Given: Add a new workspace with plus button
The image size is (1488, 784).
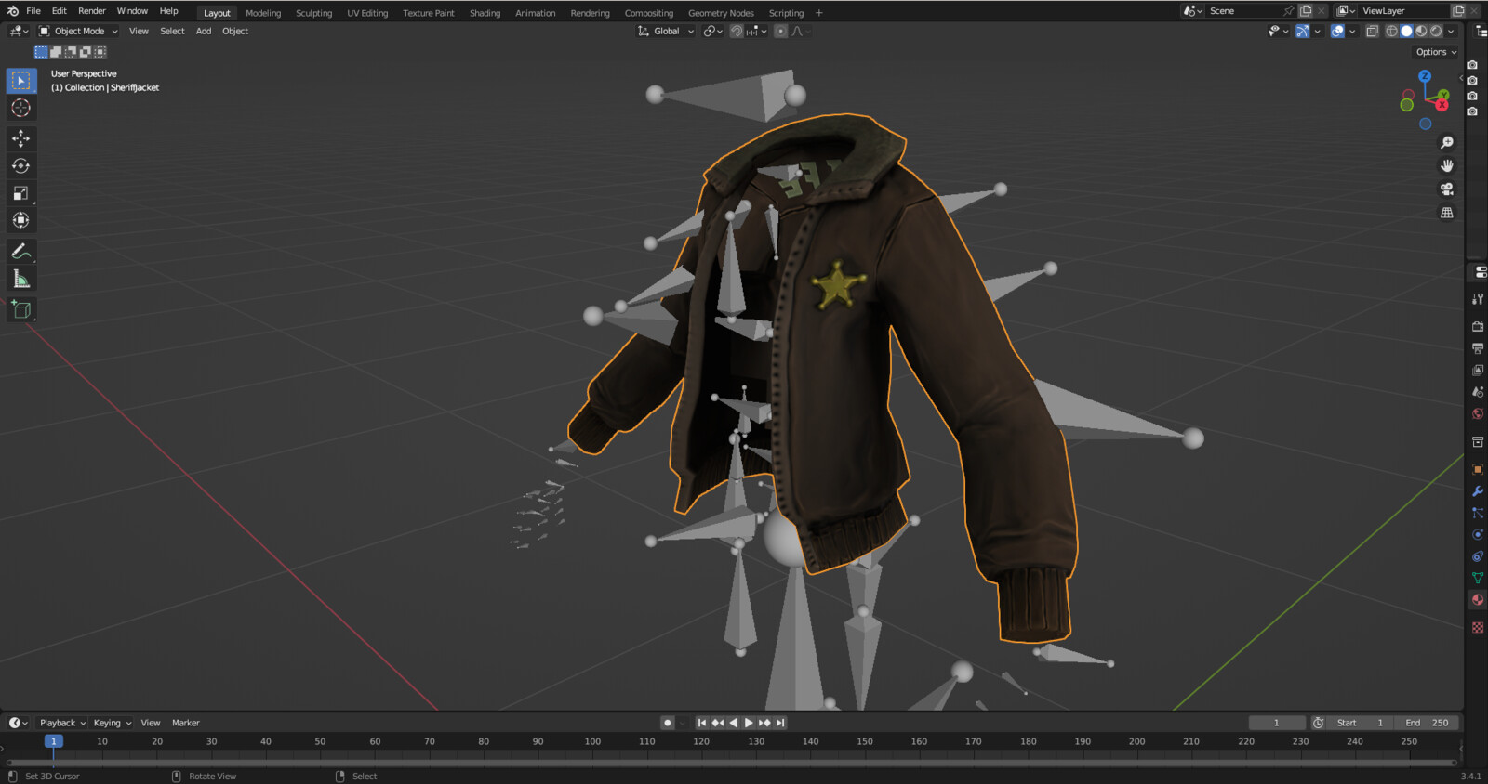Looking at the screenshot, I should [819, 13].
